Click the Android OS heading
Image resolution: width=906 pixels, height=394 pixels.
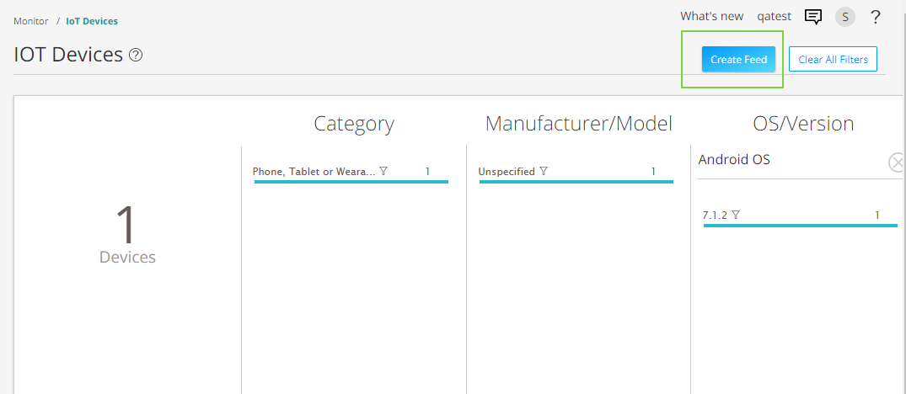[x=734, y=160]
